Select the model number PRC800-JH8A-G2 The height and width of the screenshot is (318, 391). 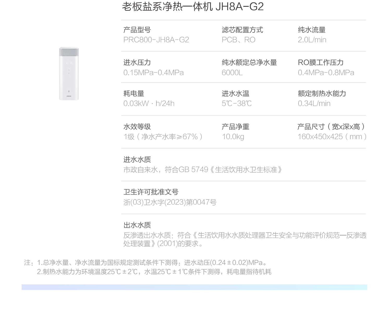(x=156, y=40)
